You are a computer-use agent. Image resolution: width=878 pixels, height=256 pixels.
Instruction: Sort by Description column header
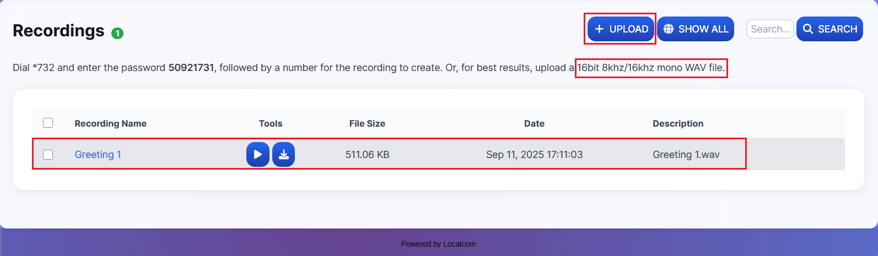(677, 123)
